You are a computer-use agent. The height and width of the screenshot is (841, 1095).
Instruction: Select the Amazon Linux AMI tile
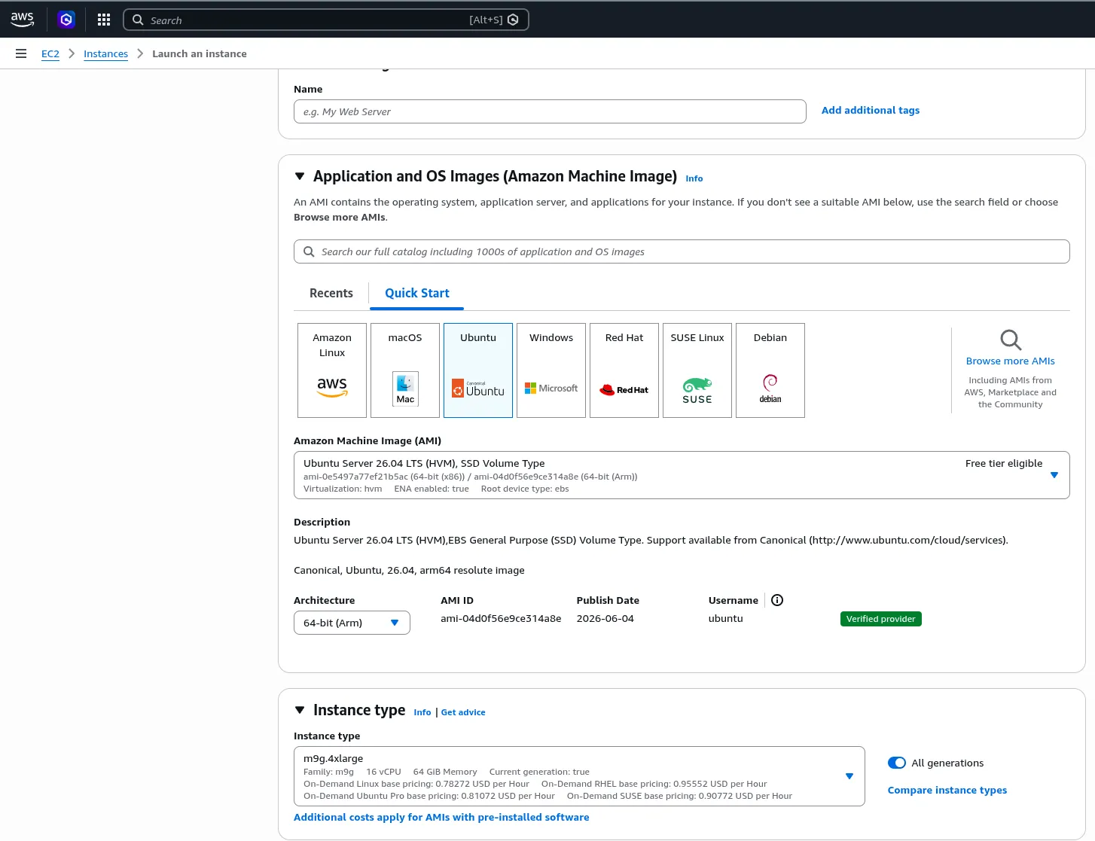click(332, 370)
